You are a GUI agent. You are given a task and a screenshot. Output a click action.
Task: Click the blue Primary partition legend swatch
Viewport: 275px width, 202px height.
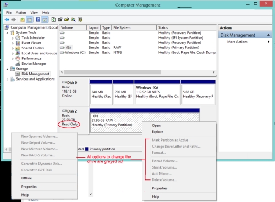coord(87,149)
